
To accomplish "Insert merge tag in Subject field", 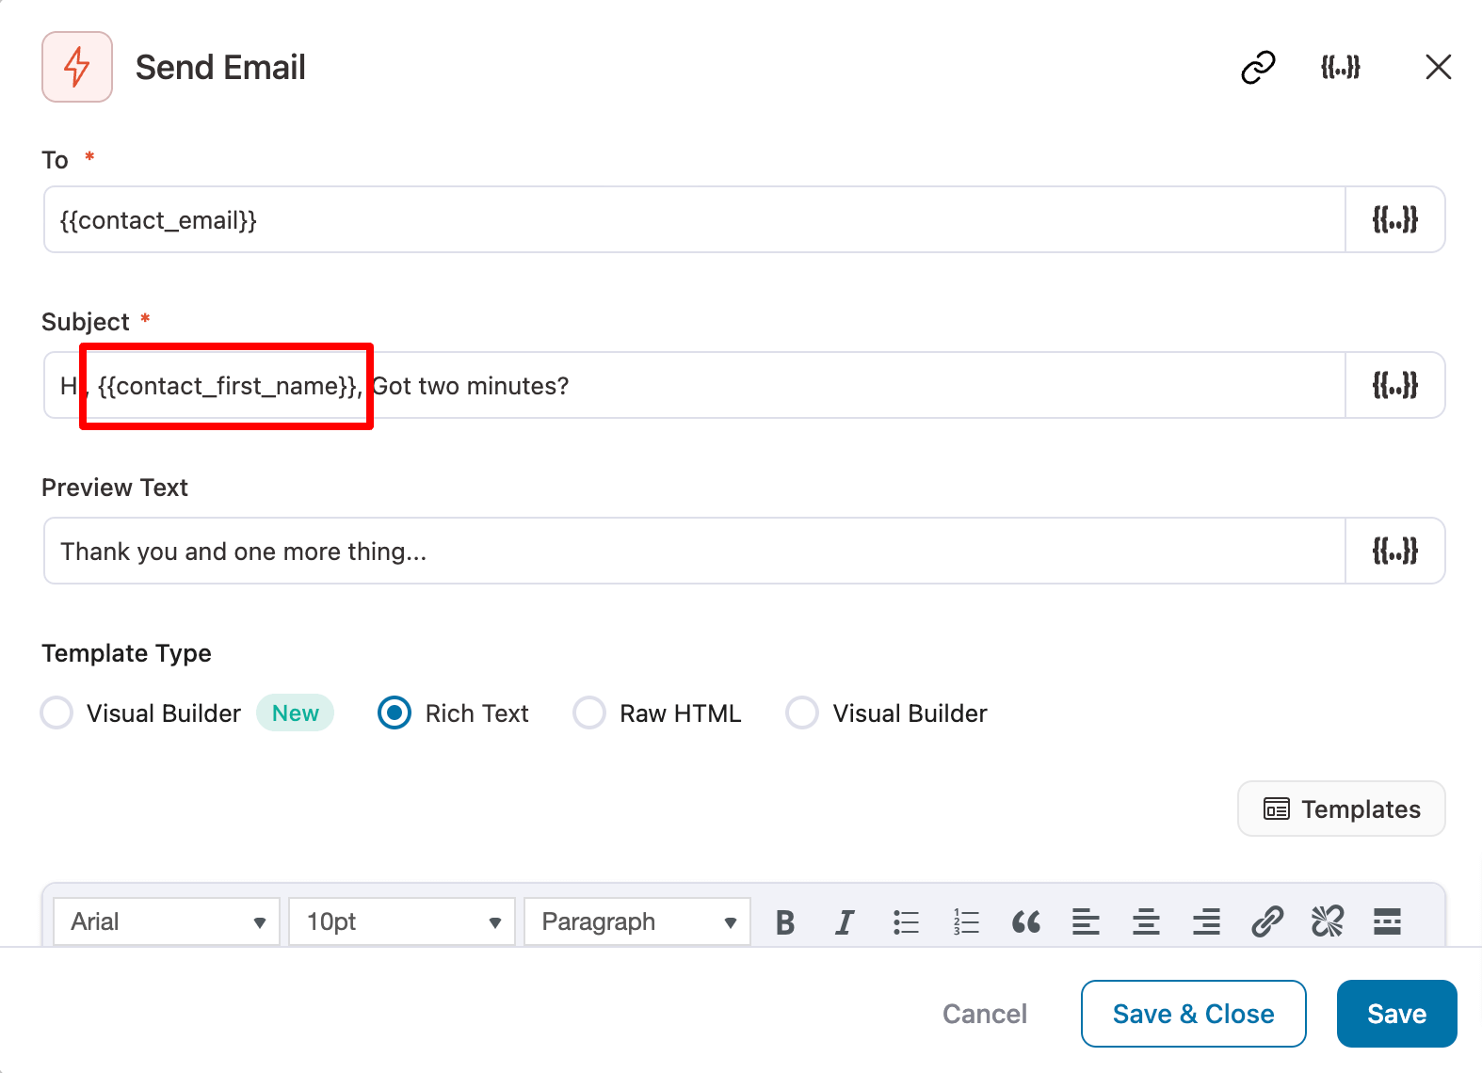I will coord(1394,386).
